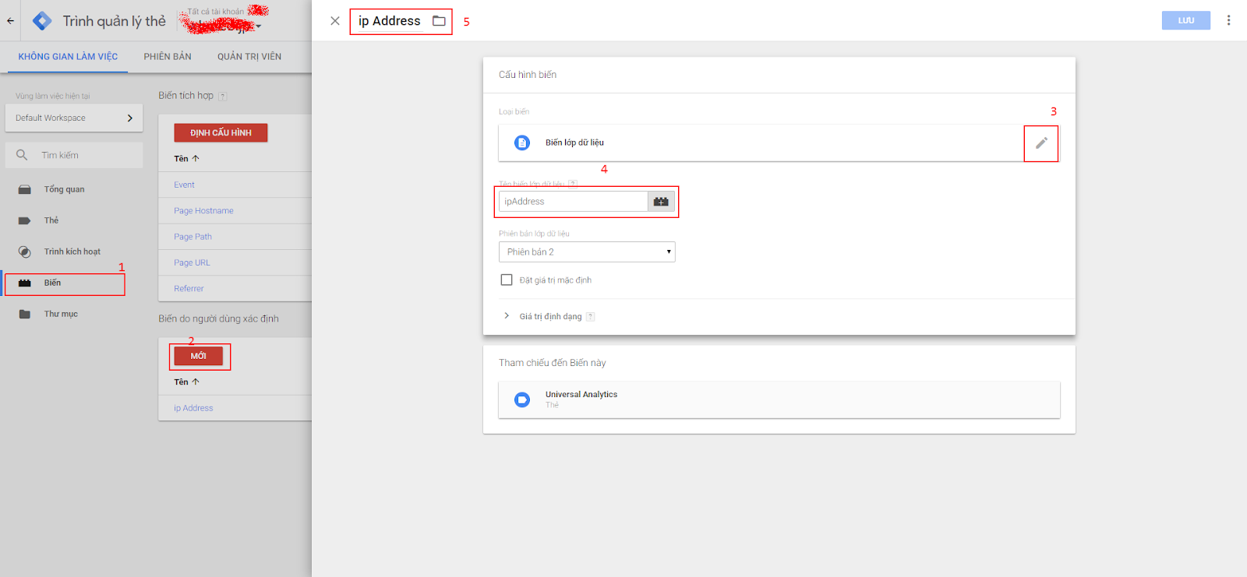Image resolution: width=1247 pixels, height=577 pixels.
Task: Open the Page Hostname variable link
Action: pyautogui.click(x=203, y=211)
